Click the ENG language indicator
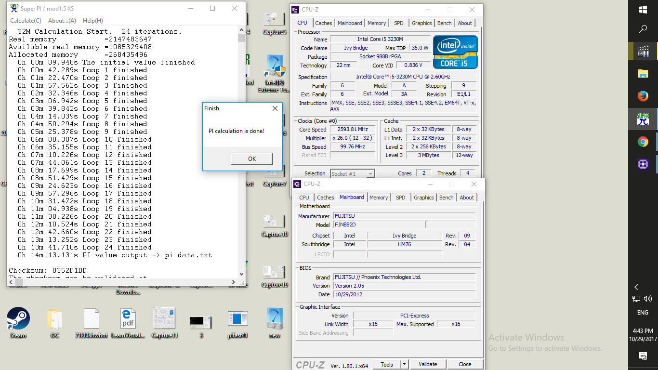 click(x=643, y=313)
